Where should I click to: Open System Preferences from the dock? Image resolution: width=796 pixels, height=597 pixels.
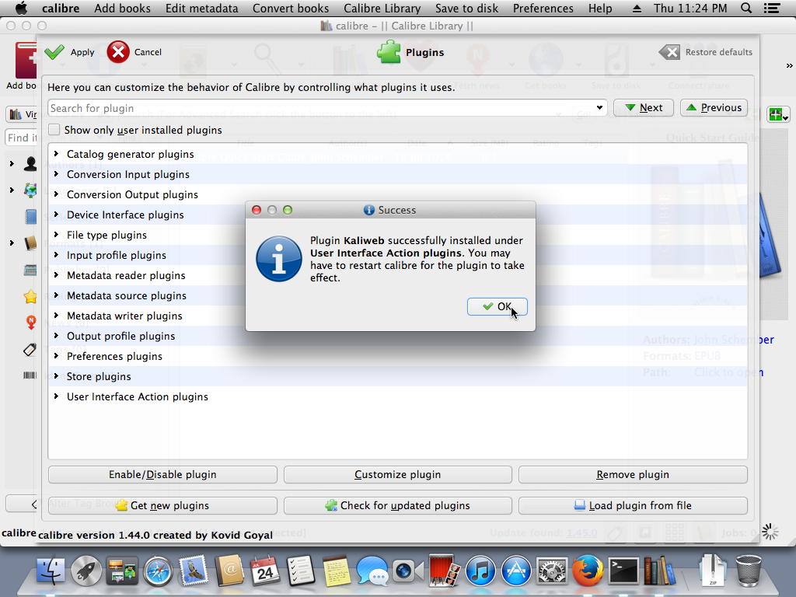point(553,571)
